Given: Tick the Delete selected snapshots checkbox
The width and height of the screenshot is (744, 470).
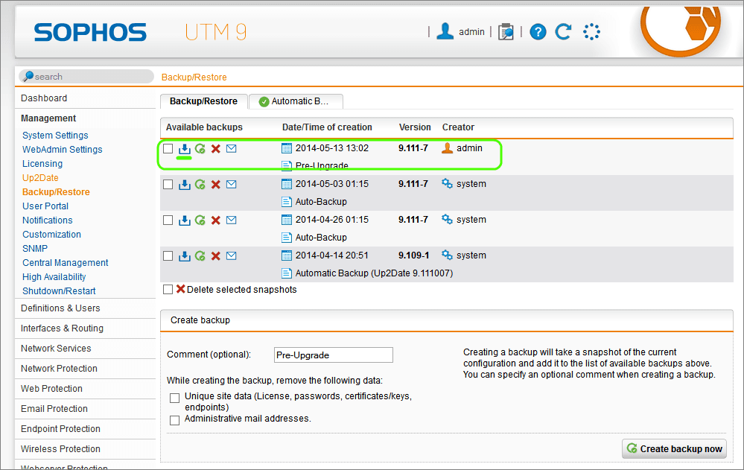Looking at the screenshot, I should 168,289.
